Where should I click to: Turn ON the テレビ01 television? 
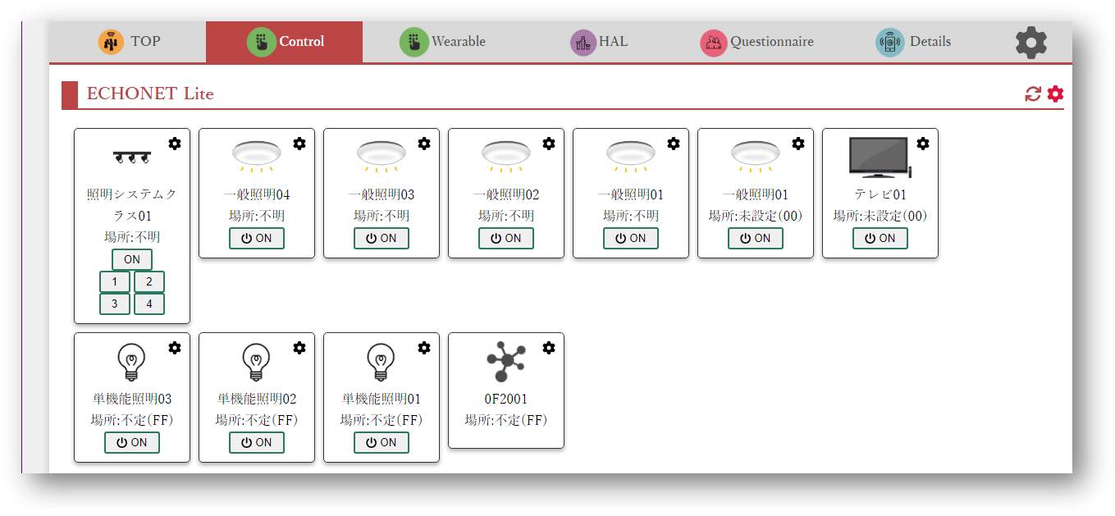pos(880,238)
